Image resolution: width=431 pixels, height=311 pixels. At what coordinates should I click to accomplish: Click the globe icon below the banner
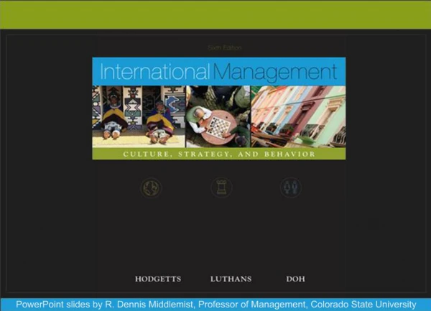pos(151,188)
